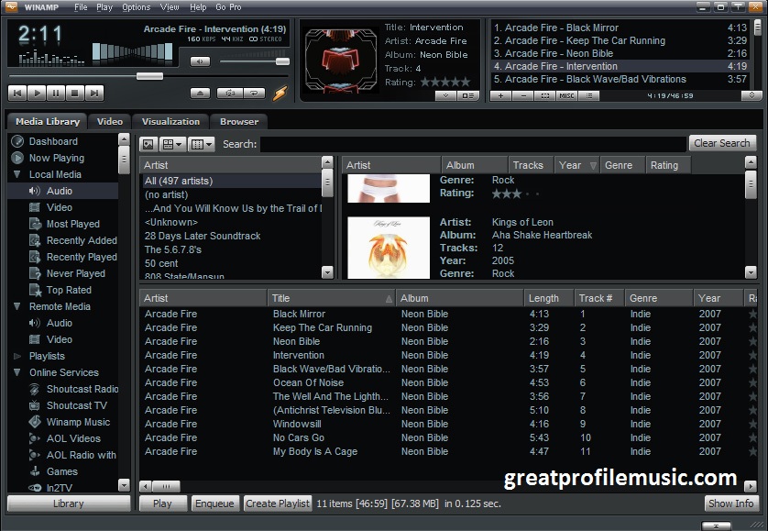Open the Most Played smart view
The height and width of the screenshot is (531, 768).
click(72, 224)
